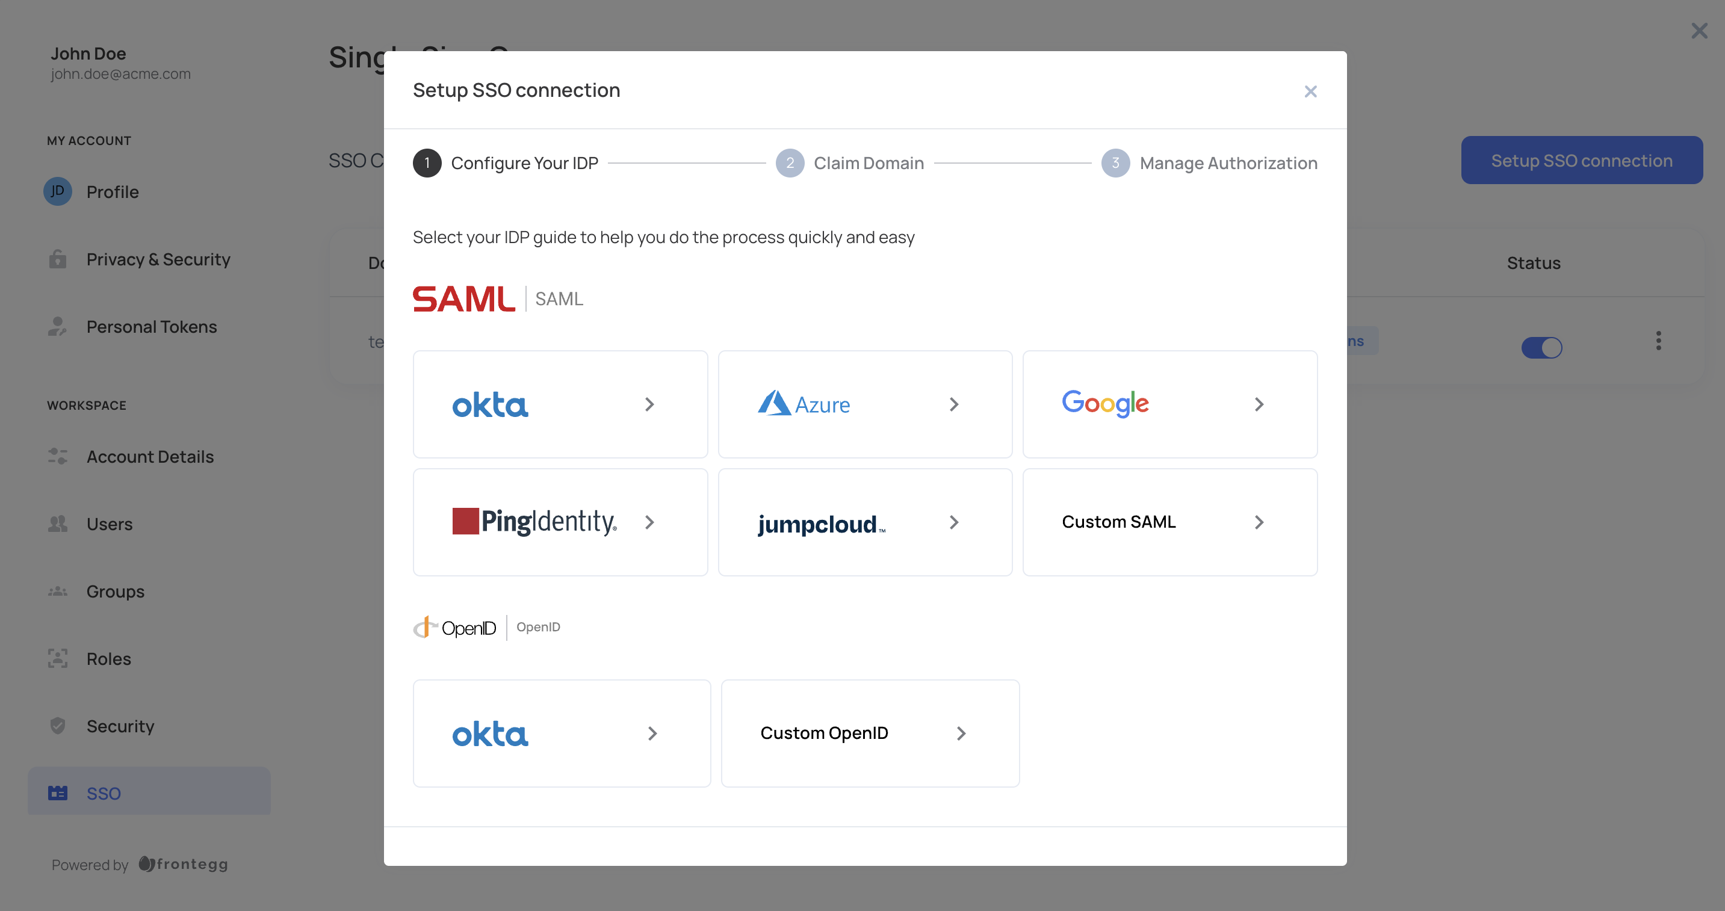Click the JD profile avatar

click(58, 191)
